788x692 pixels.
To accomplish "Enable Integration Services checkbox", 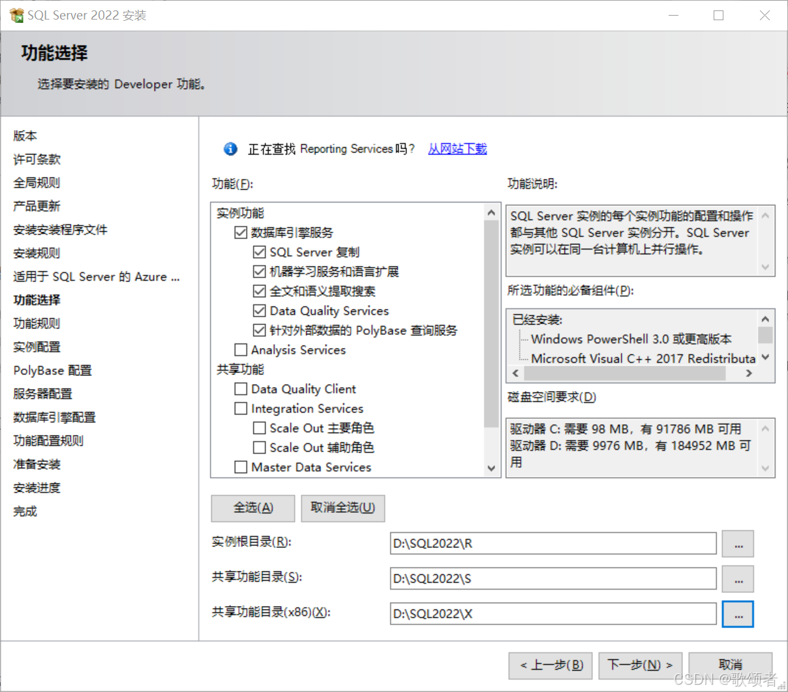I will point(241,409).
